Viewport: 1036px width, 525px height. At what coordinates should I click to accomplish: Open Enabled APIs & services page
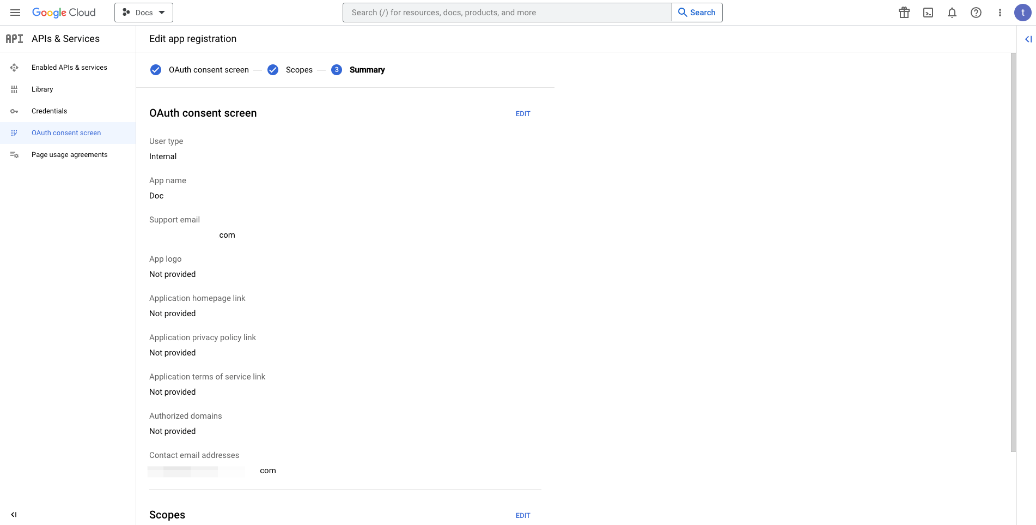click(x=69, y=68)
